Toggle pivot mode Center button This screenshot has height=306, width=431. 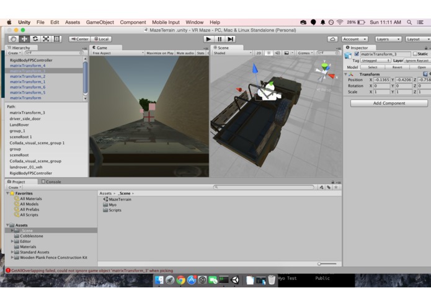click(x=79, y=39)
